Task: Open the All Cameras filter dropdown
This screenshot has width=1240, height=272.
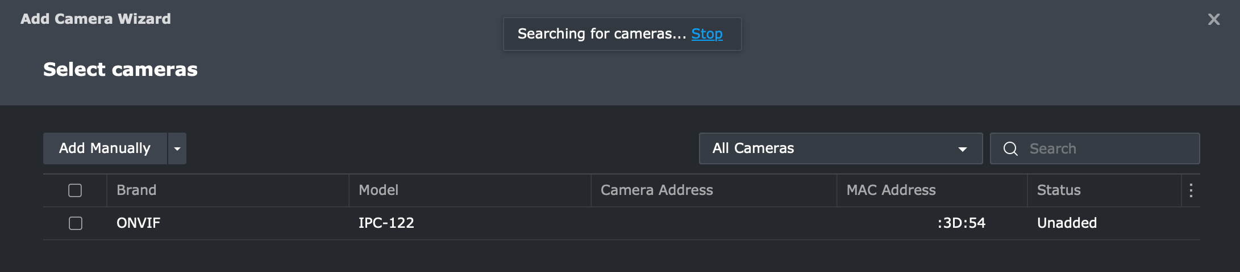Action: (840, 148)
